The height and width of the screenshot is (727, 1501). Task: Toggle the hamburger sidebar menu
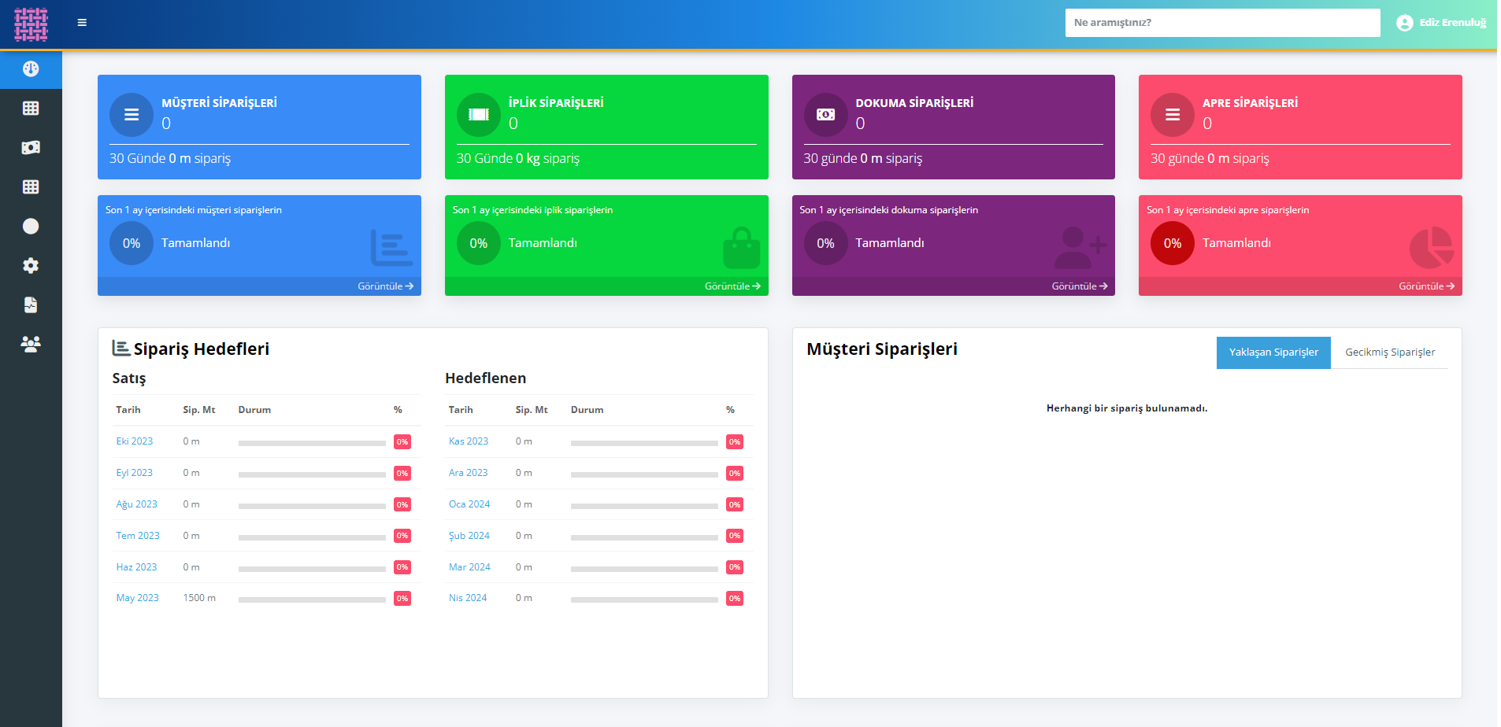(x=82, y=23)
